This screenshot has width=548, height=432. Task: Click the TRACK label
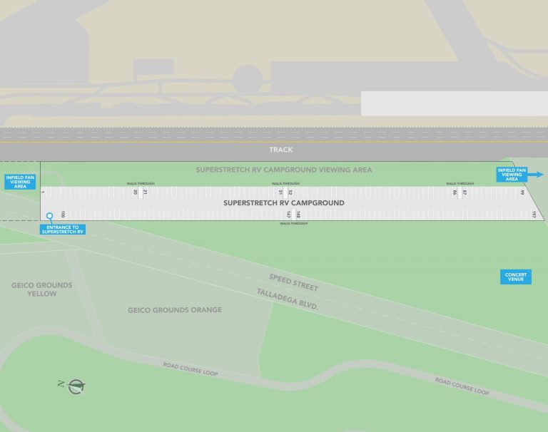[x=281, y=150]
